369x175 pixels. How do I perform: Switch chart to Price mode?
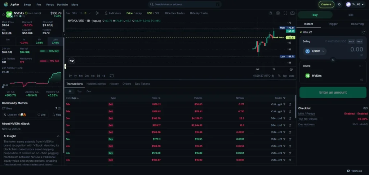click(129, 13)
